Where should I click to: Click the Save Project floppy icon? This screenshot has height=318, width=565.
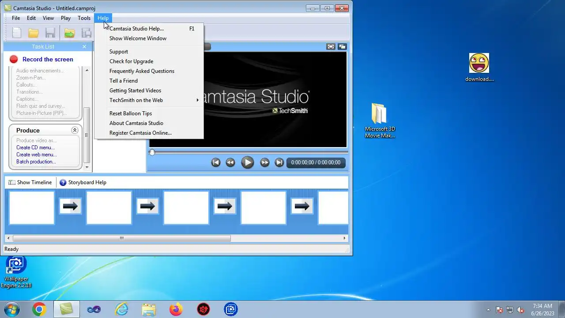point(50,33)
